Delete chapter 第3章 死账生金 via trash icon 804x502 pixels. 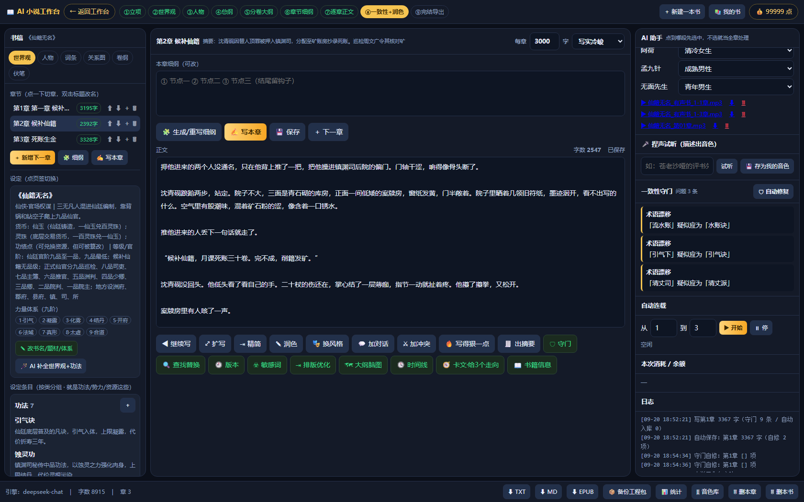point(134,139)
